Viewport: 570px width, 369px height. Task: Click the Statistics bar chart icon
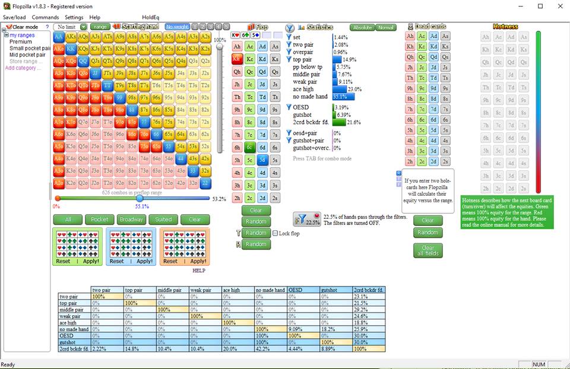click(x=302, y=27)
